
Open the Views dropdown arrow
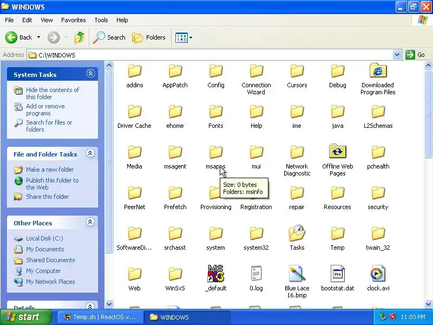tap(191, 37)
